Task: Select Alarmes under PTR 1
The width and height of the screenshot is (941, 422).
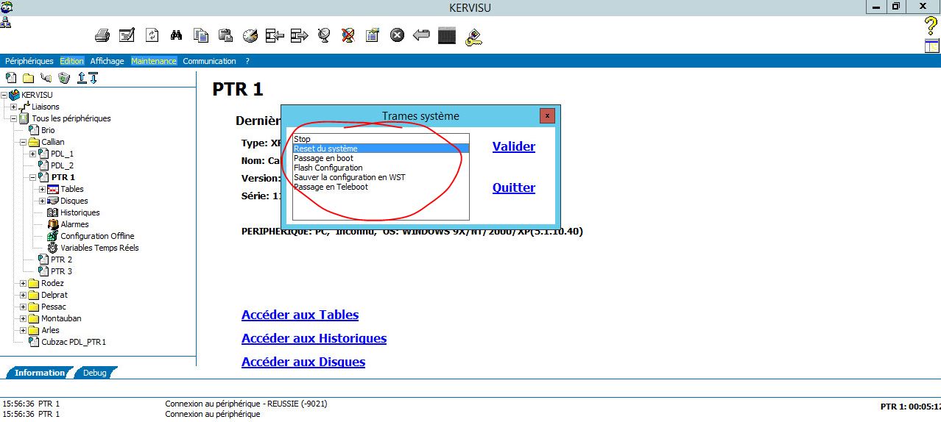Action: pyautogui.click(x=74, y=224)
